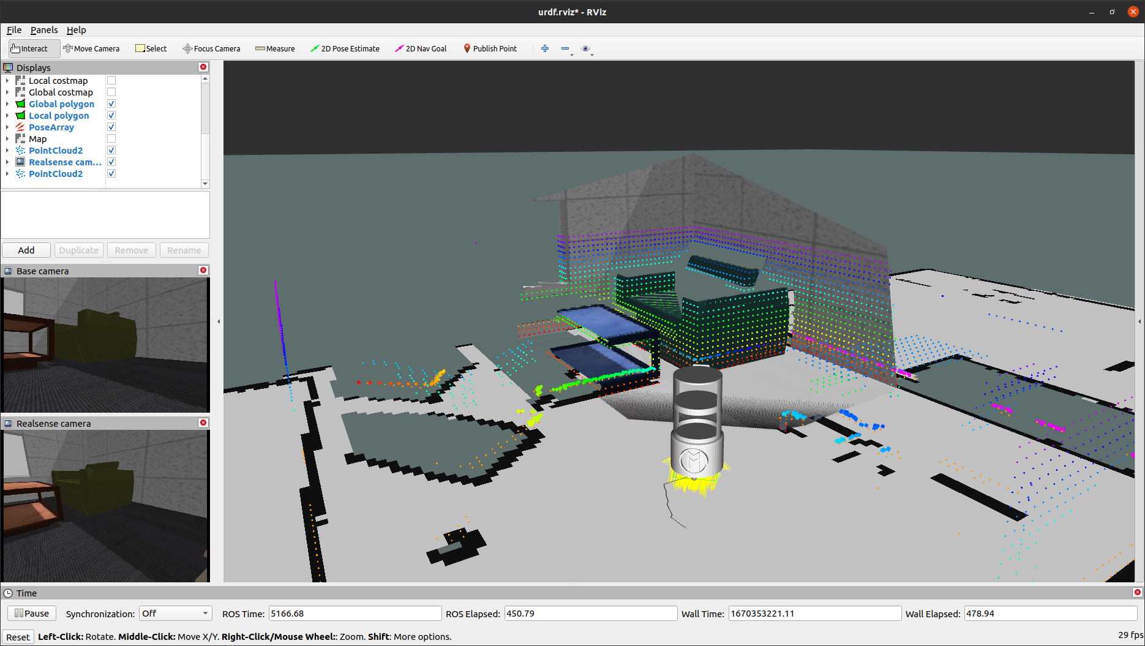Click the Wall Elapsed field

tap(1051, 613)
